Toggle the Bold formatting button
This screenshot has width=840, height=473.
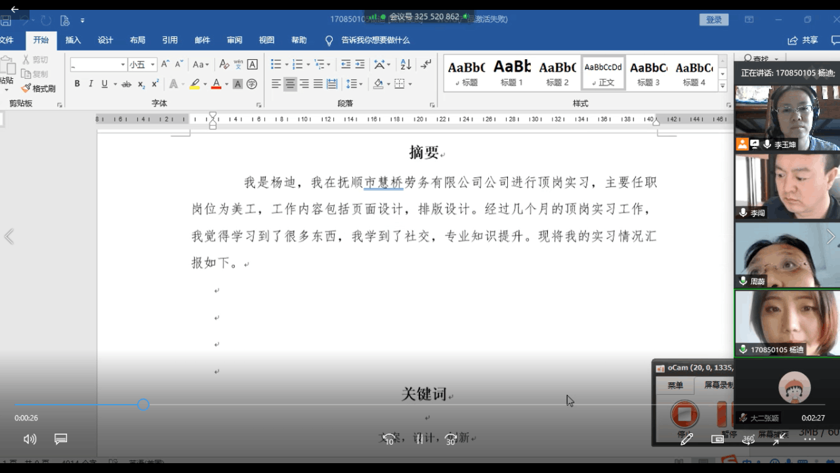pos(77,84)
